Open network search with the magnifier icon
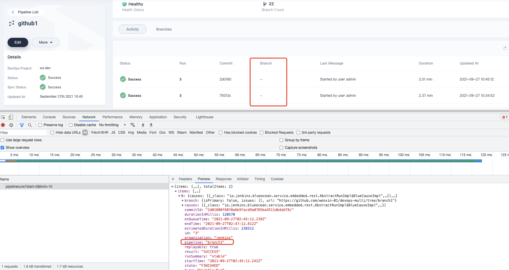509x270 pixels. point(30,125)
